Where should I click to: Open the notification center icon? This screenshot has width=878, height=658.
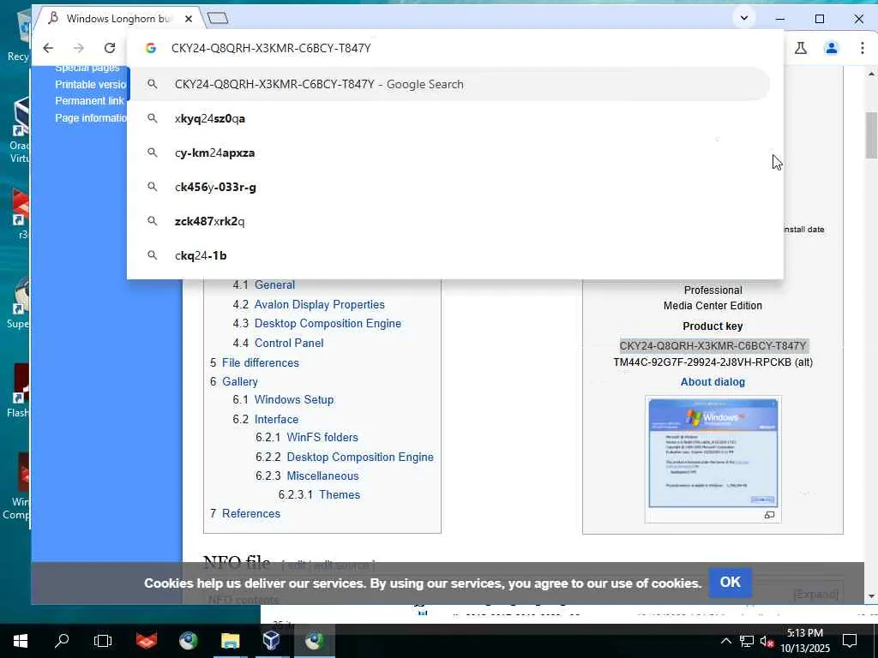click(x=850, y=641)
